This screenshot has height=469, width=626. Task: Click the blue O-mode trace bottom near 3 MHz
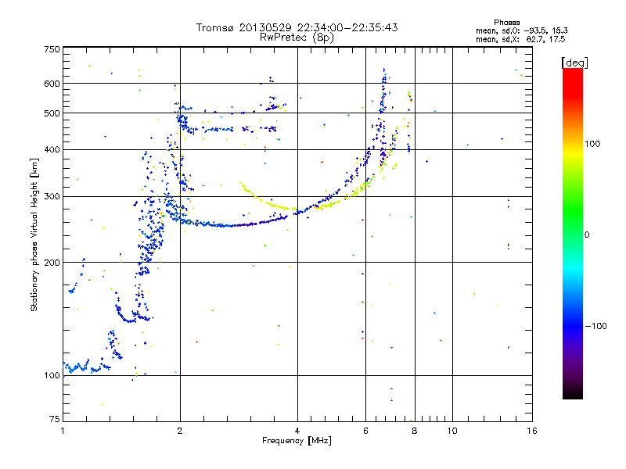tap(232, 226)
